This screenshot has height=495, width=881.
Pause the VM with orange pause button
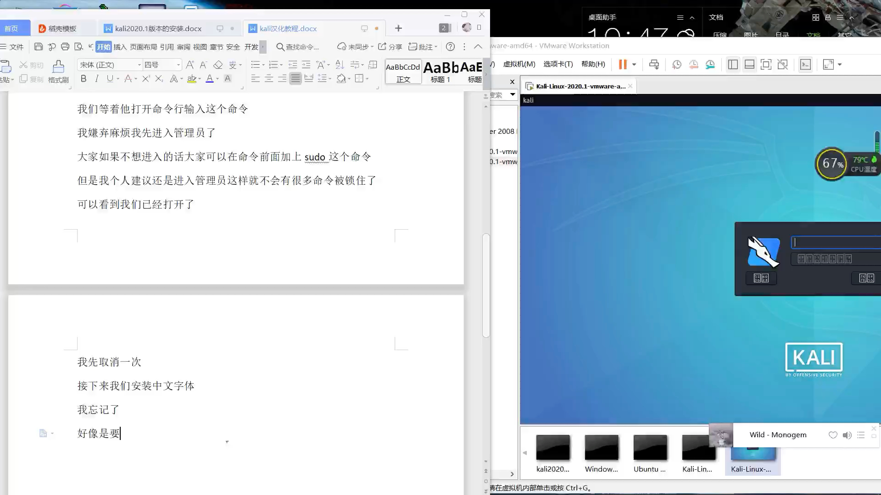[622, 65]
